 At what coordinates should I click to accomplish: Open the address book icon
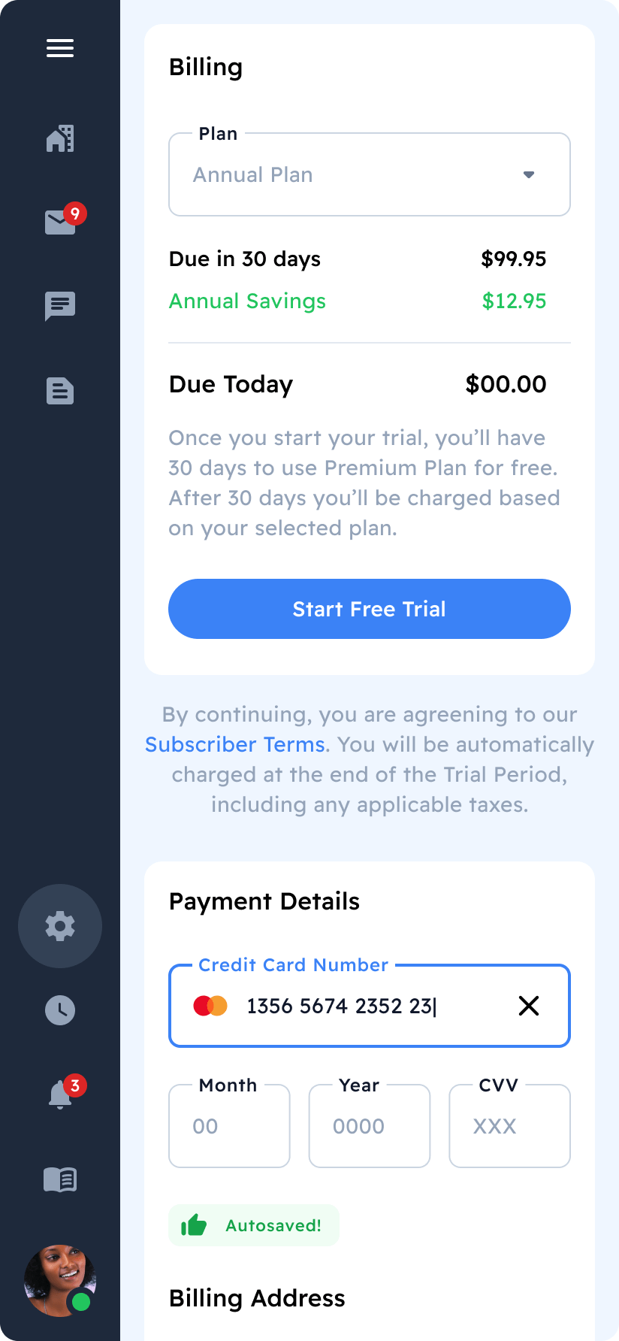(60, 1179)
